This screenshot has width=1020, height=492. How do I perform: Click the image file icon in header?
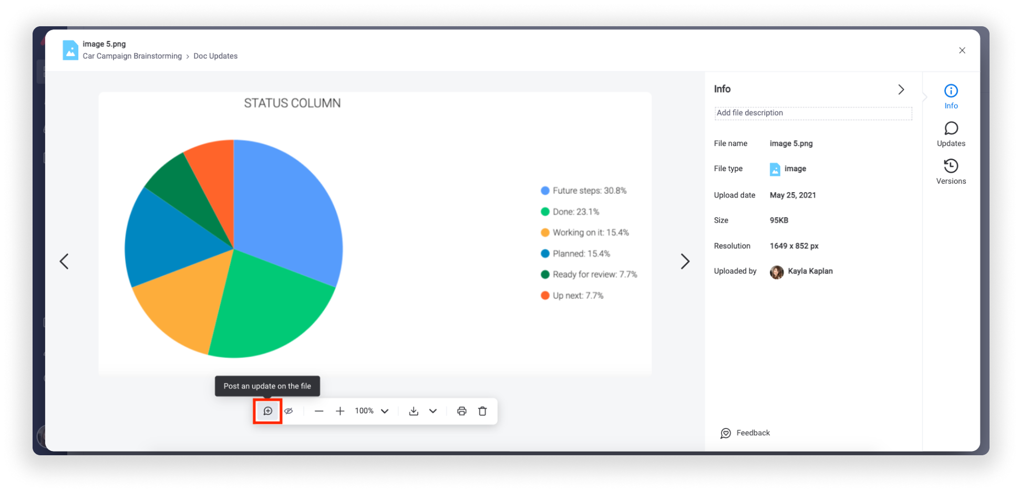click(x=70, y=50)
